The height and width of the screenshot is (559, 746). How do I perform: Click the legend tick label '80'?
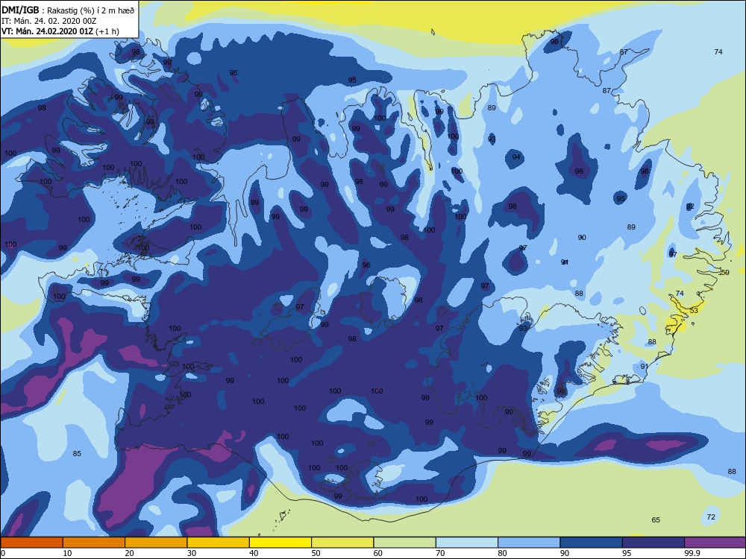[x=502, y=553]
